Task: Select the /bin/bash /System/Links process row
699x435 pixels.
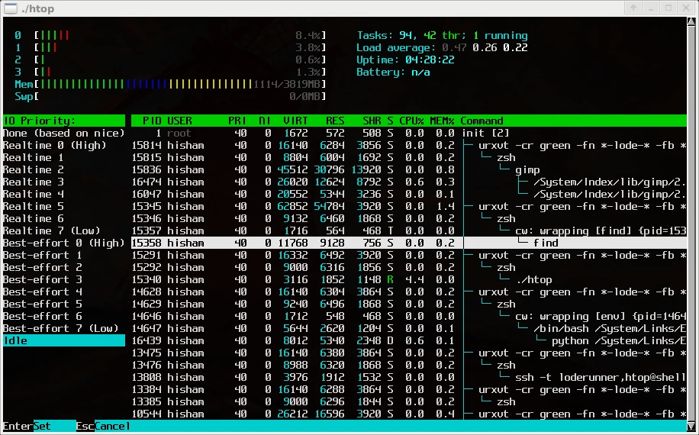Action: click(409, 328)
